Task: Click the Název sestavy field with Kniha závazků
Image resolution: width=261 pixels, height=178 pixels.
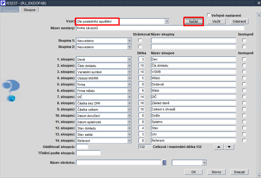Action: point(160,28)
